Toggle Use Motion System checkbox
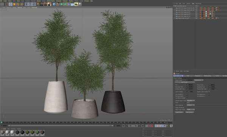Screen dimensions: 227x137 point(187,98)
